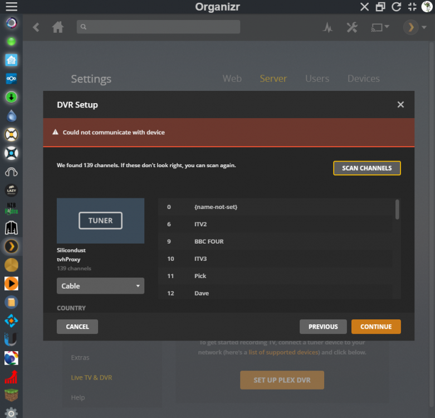Open the NZBHydra sidebar tab

[x=11, y=209]
